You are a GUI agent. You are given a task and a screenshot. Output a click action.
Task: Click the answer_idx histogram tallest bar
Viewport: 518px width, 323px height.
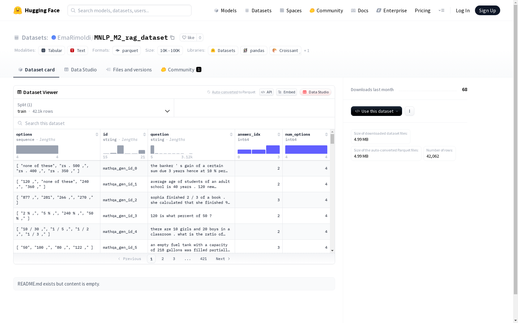pos(273,149)
